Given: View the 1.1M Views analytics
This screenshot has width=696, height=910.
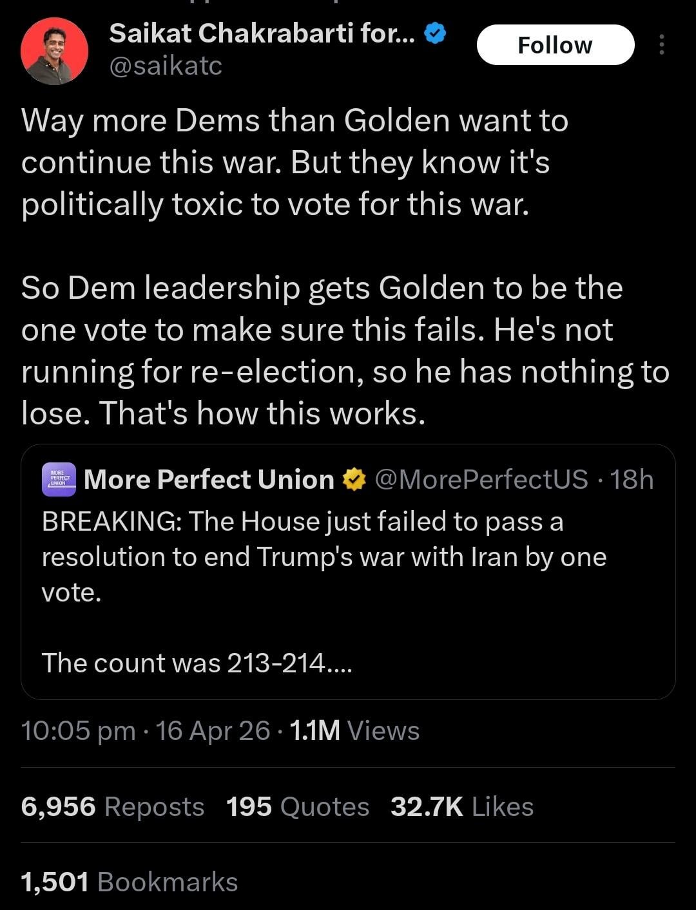Looking at the screenshot, I should click(354, 731).
